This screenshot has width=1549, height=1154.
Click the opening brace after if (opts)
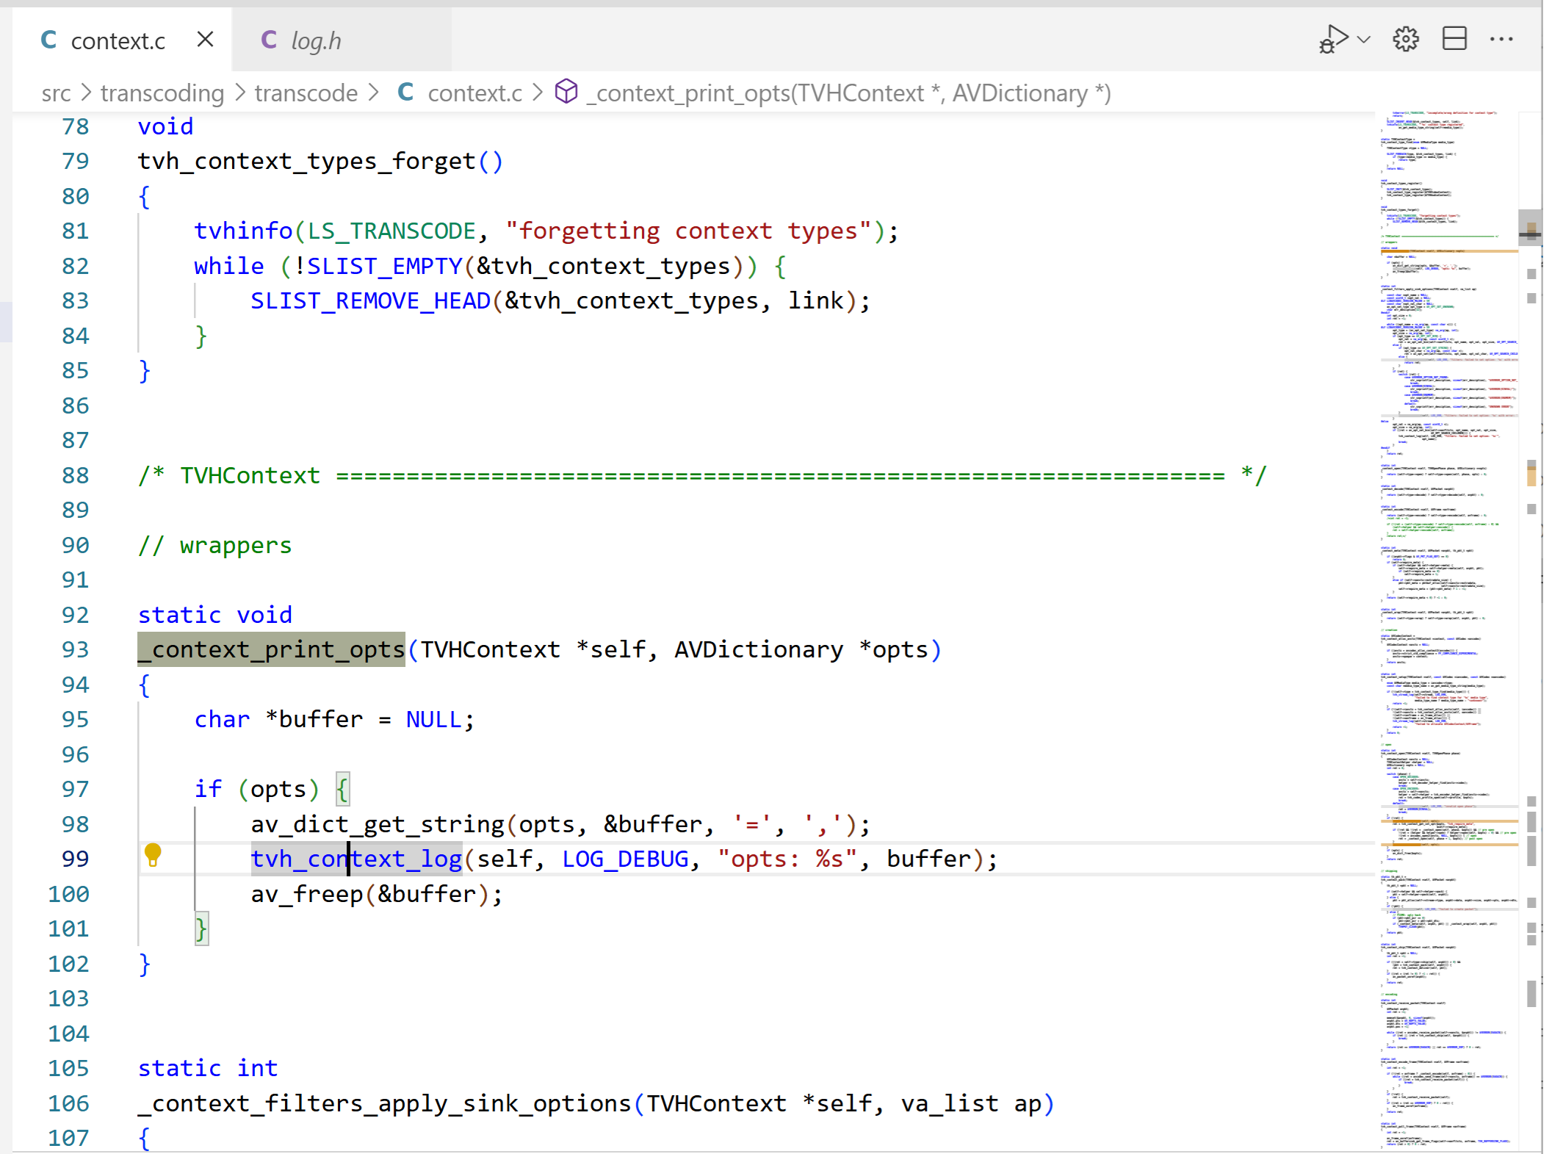[x=342, y=789]
